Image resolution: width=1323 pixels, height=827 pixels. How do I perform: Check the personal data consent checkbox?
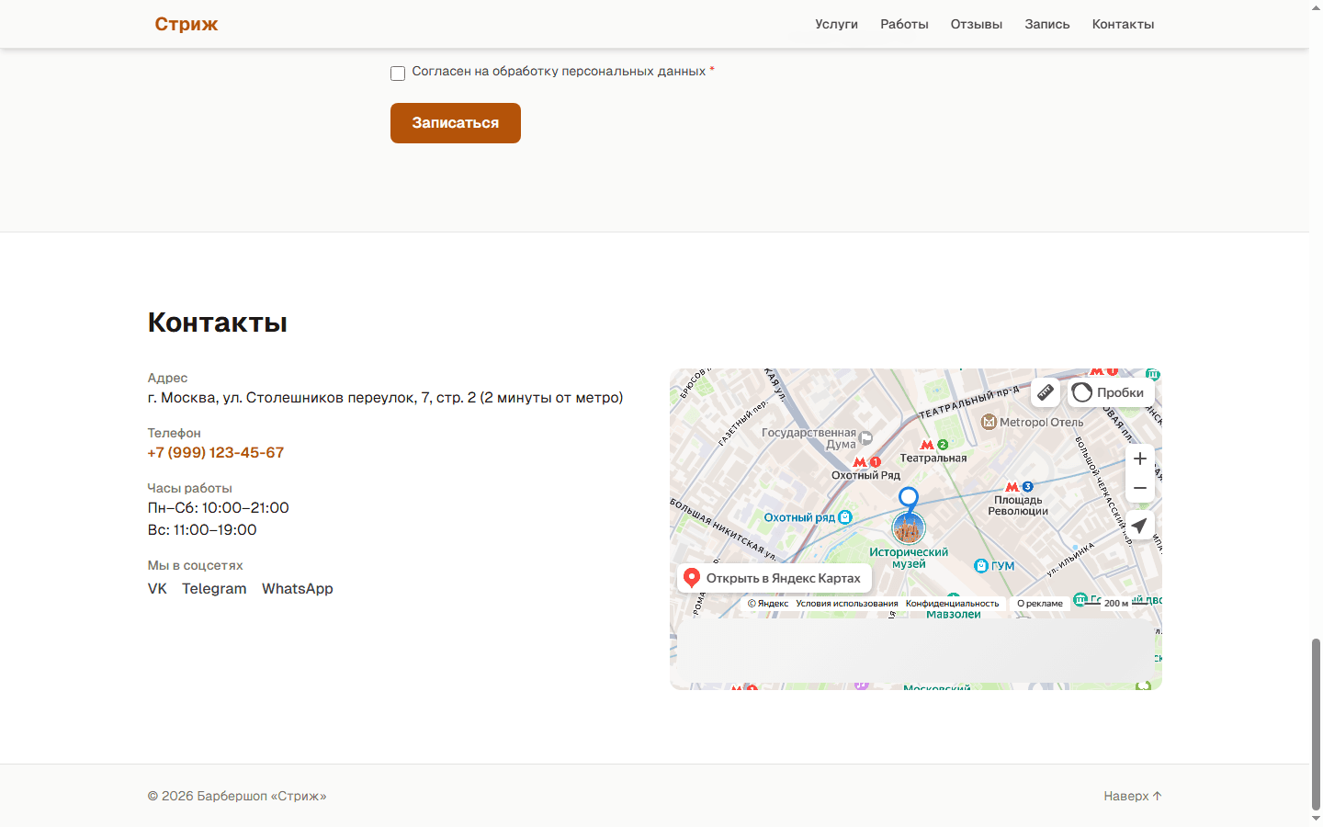click(x=398, y=73)
